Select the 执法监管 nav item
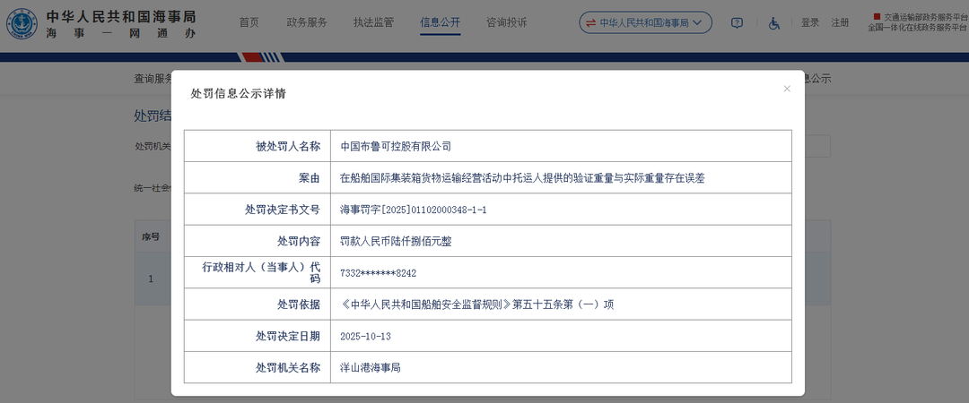 click(x=373, y=23)
